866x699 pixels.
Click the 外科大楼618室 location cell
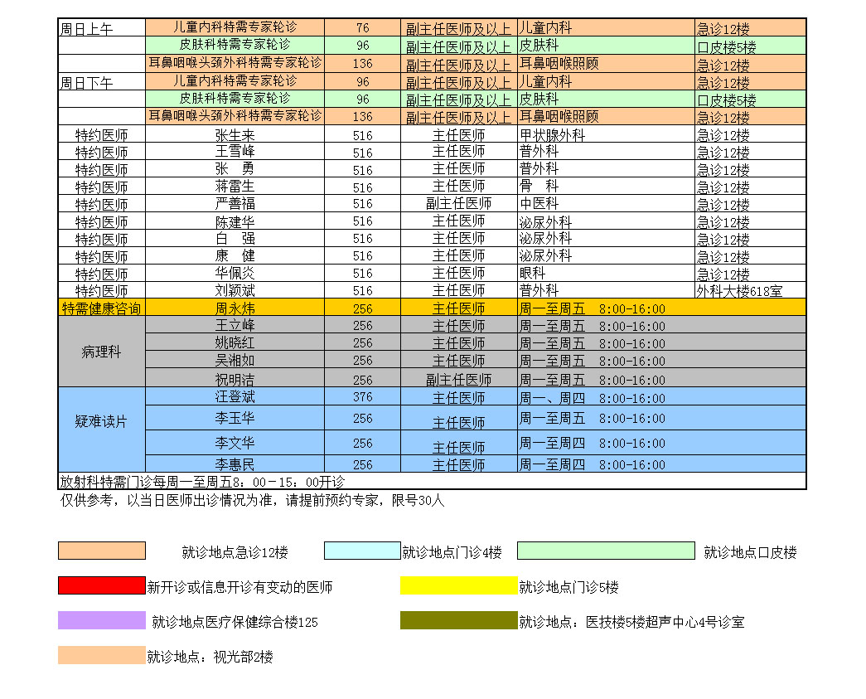(750, 291)
